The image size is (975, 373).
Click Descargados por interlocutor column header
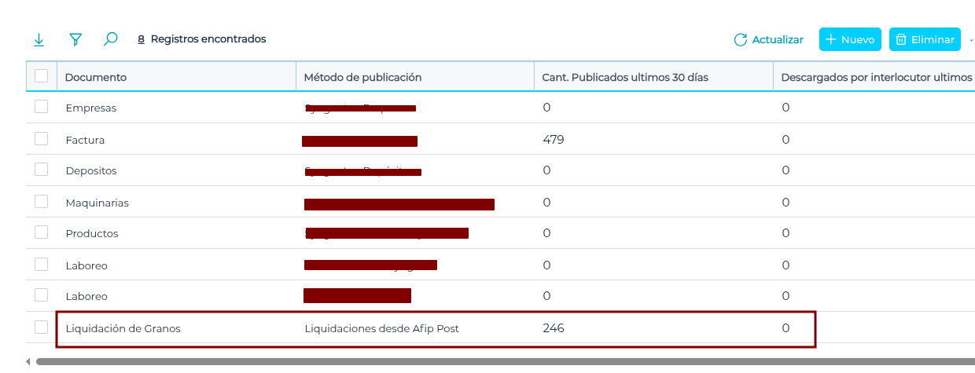873,77
